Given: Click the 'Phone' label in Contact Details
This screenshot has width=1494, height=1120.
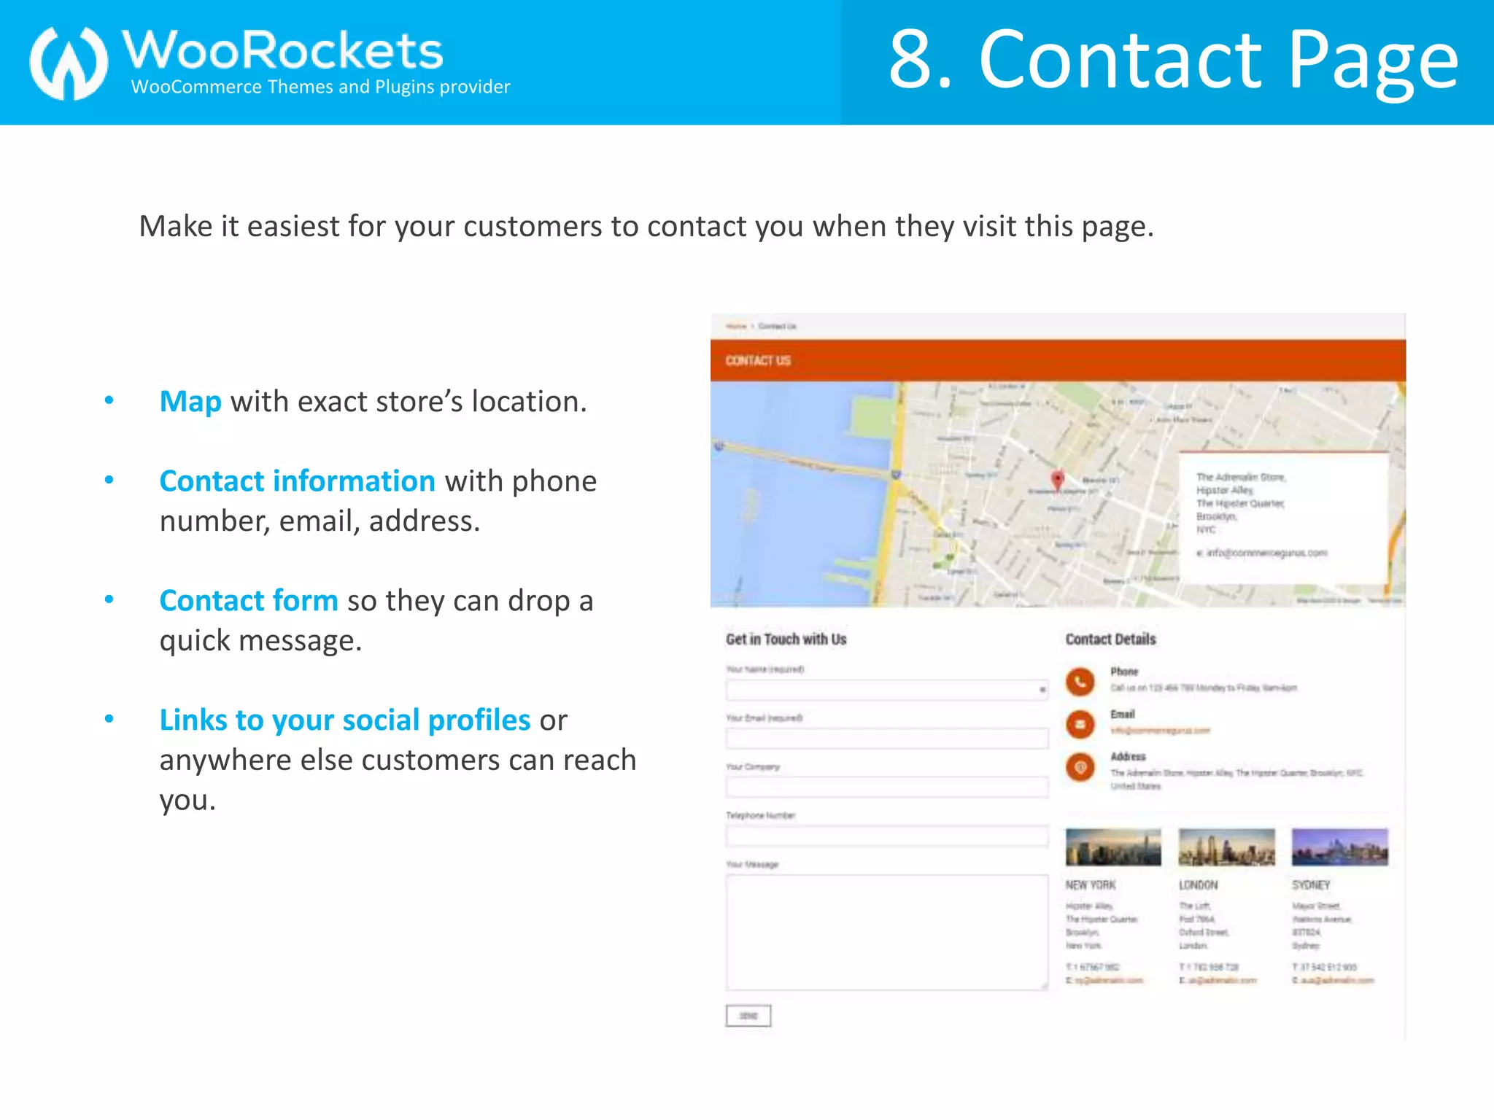Looking at the screenshot, I should (1124, 672).
